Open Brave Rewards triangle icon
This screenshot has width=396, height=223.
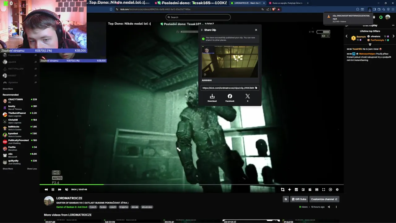tap(278, 9)
